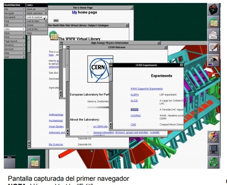Miniaturize the CERN Experiments window

coord(111,65)
